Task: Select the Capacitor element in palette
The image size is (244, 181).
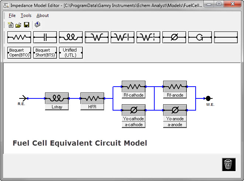Action: pyautogui.click(x=45, y=37)
